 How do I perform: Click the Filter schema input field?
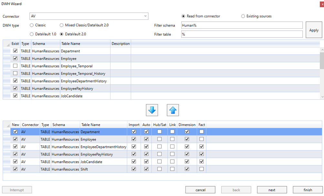pos(242,25)
